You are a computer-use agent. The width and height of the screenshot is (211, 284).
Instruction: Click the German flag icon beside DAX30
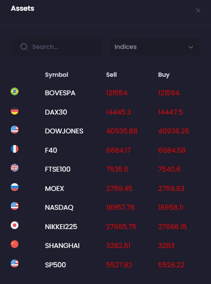pos(15,111)
